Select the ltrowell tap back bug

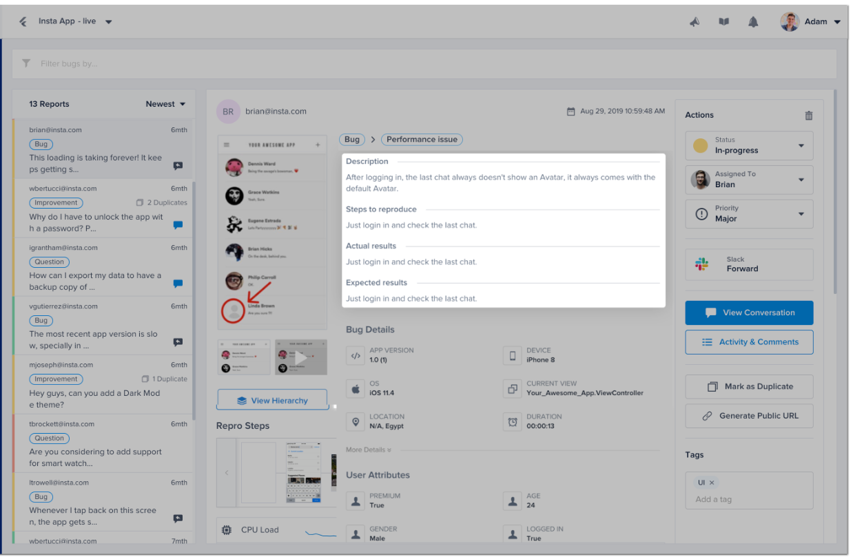pos(103,502)
